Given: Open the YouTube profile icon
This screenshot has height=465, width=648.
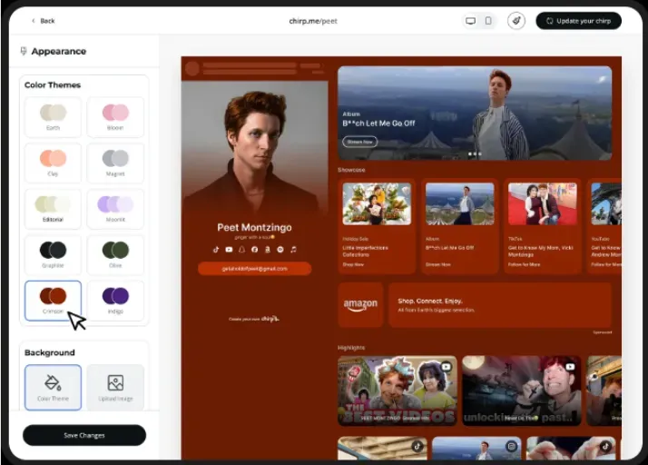Looking at the screenshot, I should tap(229, 249).
